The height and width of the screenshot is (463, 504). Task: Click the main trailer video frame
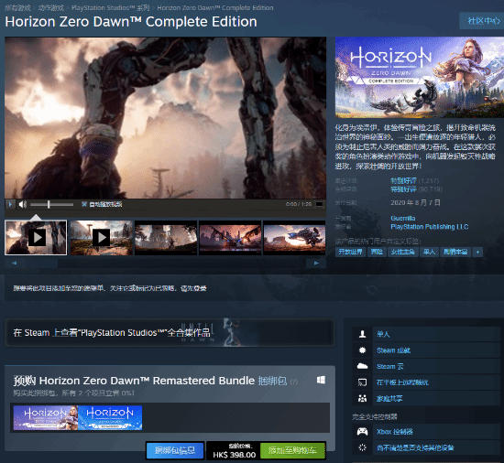[166, 118]
